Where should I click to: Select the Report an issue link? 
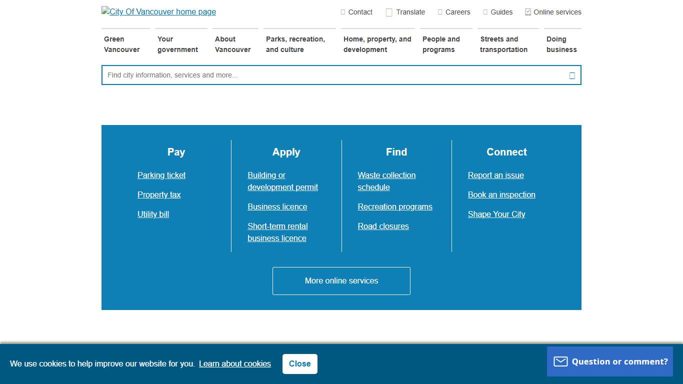tap(496, 175)
